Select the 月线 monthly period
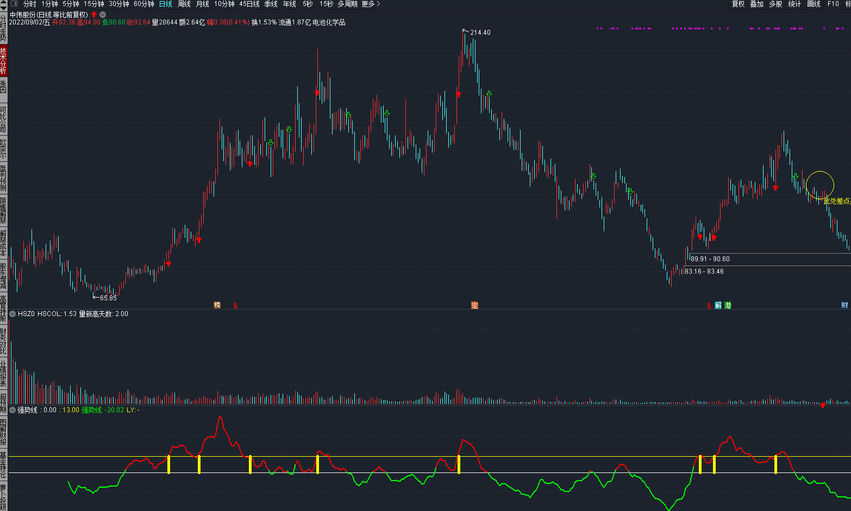This screenshot has width=851, height=511. [203, 4]
